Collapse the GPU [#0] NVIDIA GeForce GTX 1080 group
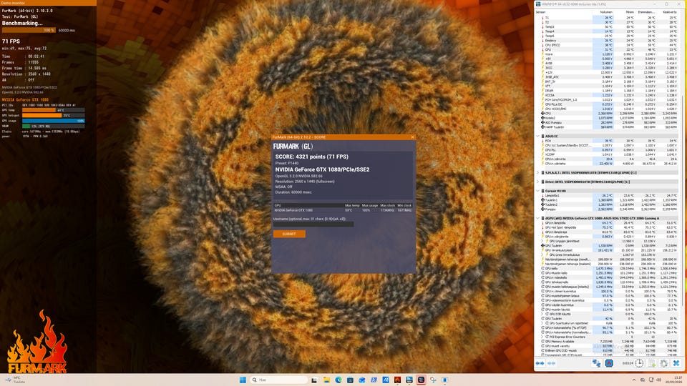687x386 pixels. (x=537, y=218)
